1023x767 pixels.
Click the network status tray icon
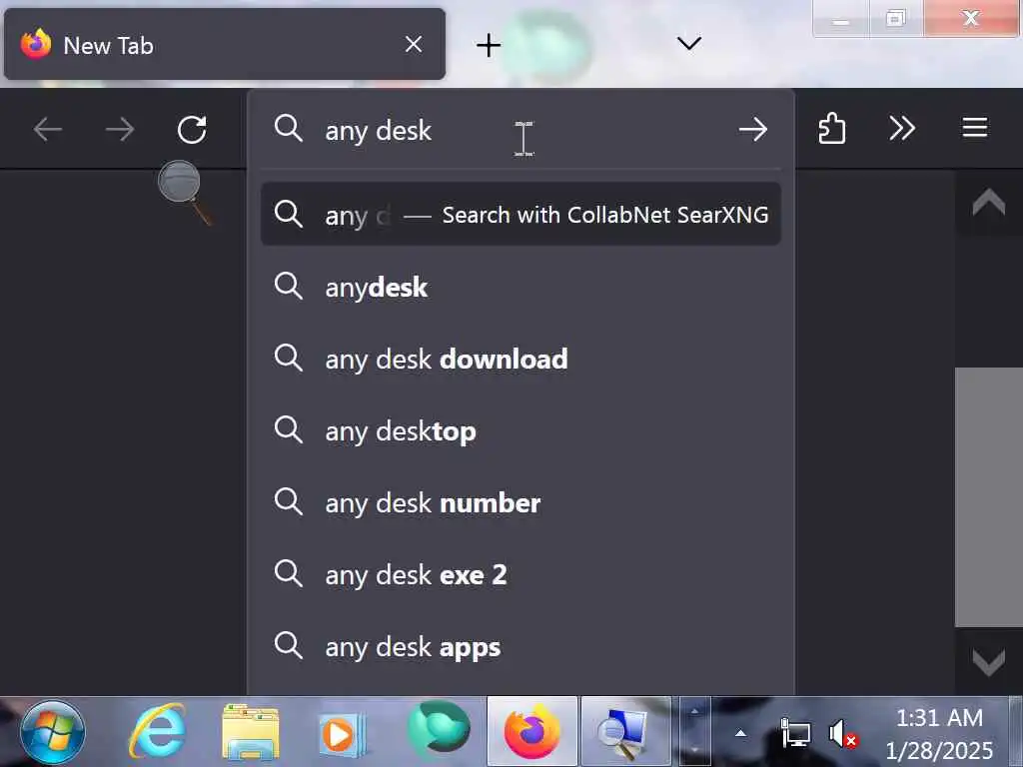795,733
